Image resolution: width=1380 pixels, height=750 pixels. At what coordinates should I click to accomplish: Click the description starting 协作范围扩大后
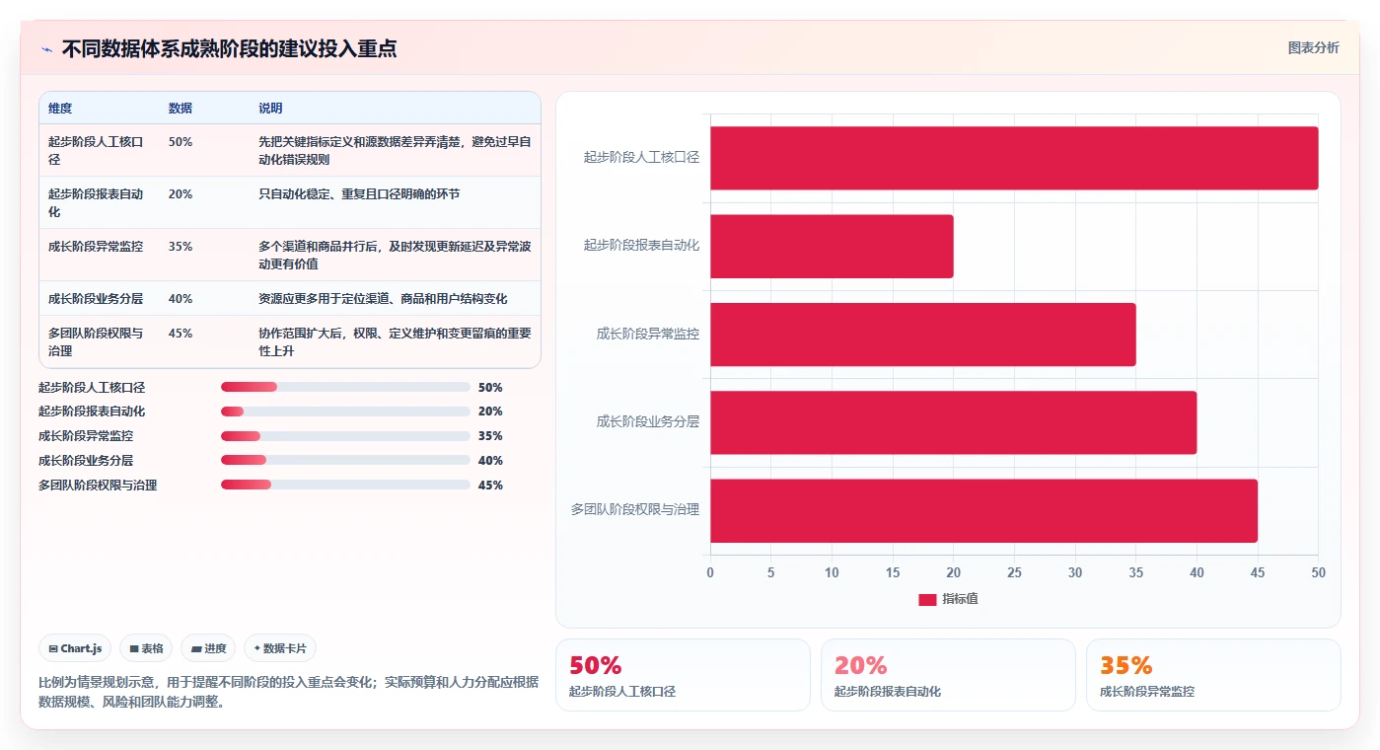395,342
